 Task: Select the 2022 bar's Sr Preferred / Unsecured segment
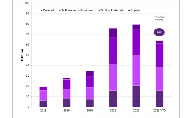(136, 70)
